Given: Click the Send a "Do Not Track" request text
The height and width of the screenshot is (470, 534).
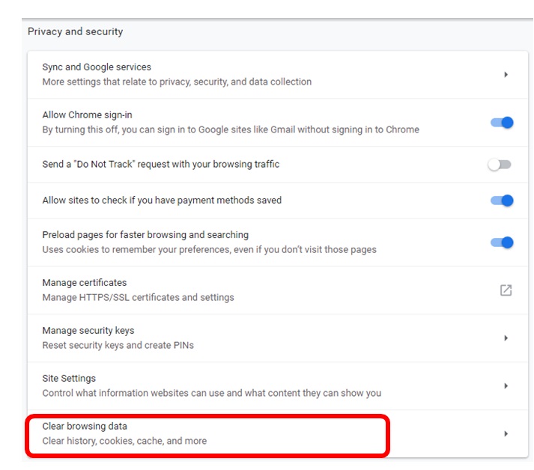Looking at the screenshot, I should 160,165.
